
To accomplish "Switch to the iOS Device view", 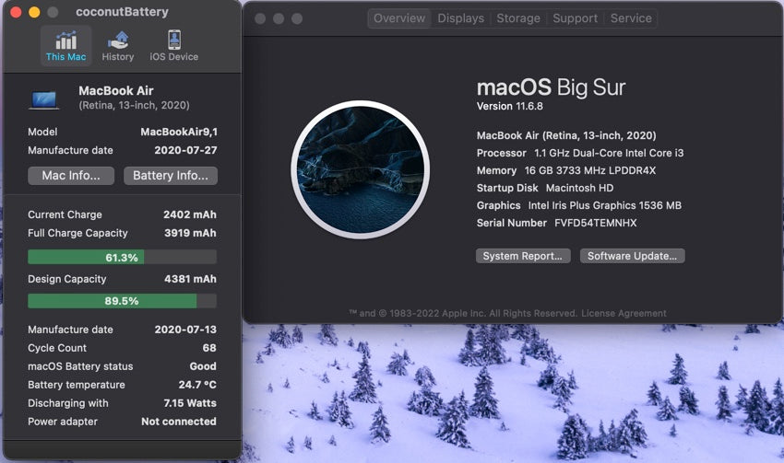I will (x=174, y=45).
